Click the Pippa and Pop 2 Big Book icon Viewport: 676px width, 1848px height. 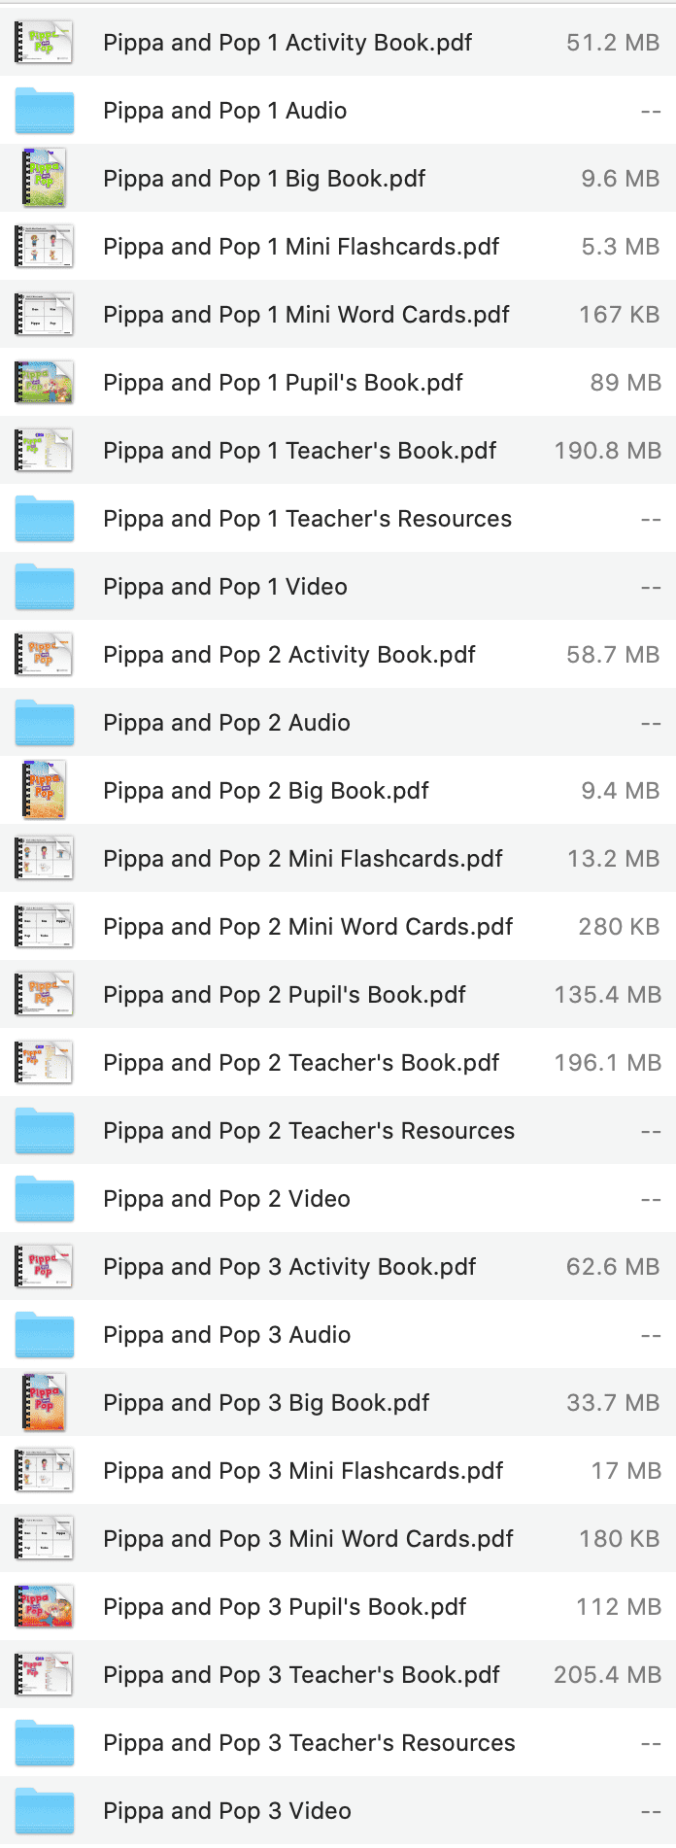[x=43, y=791]
